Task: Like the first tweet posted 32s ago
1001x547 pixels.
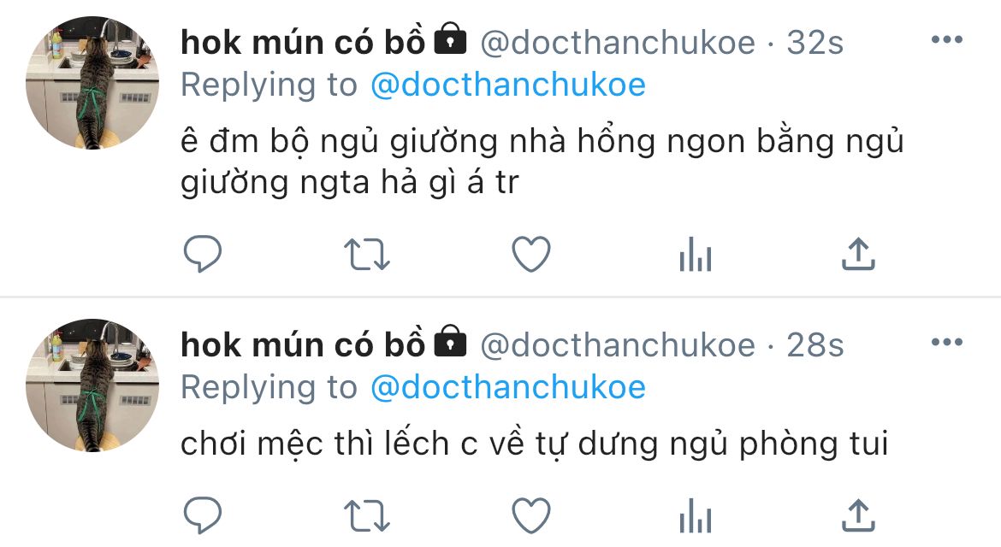Action: point(531,254)
